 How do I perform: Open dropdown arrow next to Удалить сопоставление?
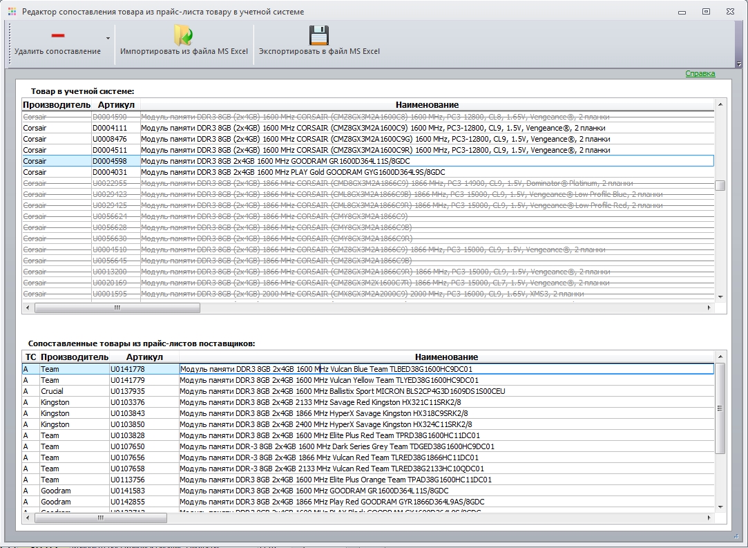click(x=108, y=38)
